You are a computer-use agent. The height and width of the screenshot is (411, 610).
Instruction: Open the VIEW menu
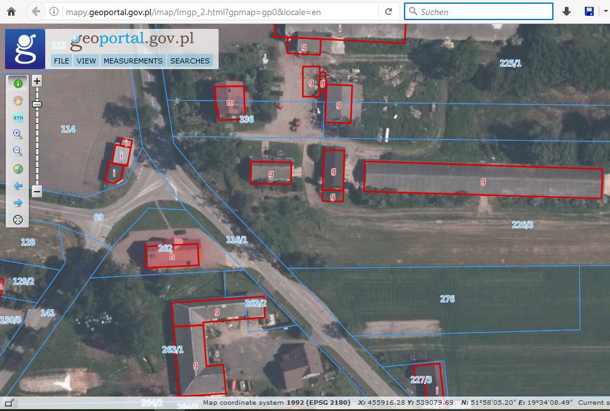[87, 61]
